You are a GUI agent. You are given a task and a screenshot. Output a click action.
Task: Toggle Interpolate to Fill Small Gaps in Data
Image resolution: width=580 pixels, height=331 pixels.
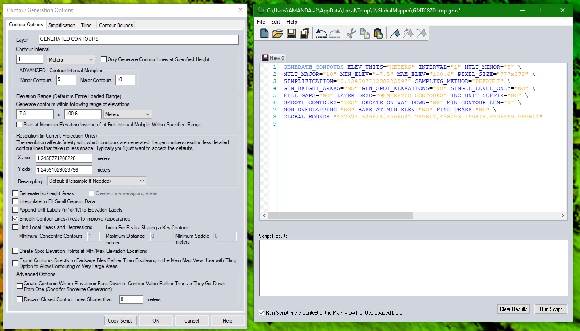click(x=16, y=201)
